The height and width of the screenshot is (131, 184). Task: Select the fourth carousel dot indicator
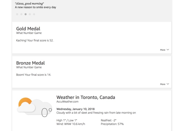[x=30, y=14]
